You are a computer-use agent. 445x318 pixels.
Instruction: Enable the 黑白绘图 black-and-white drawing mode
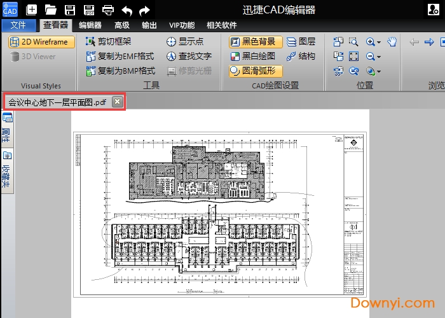pyautogui.click(x=253, y=56)
